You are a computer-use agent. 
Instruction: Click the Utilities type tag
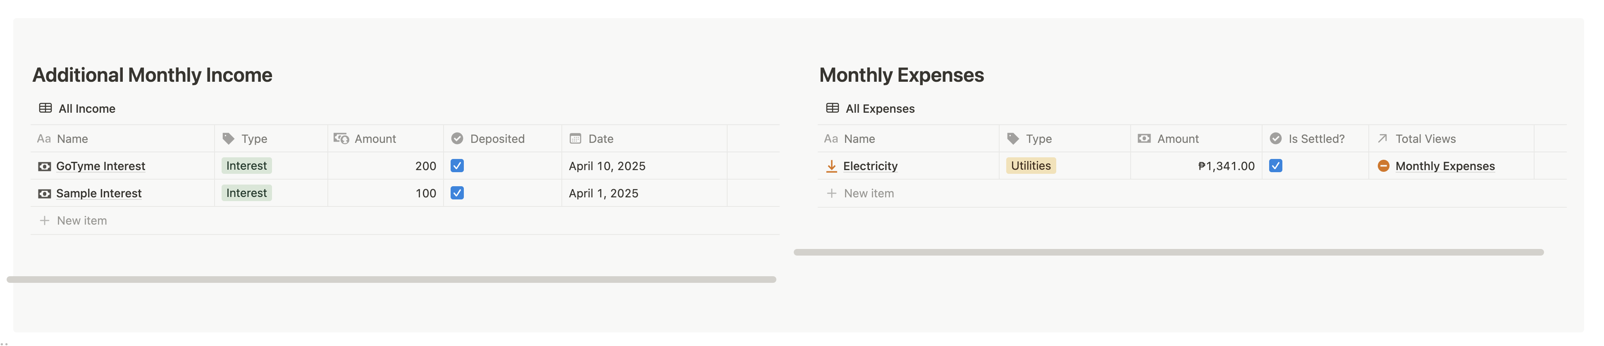[x=1031, y=166]
